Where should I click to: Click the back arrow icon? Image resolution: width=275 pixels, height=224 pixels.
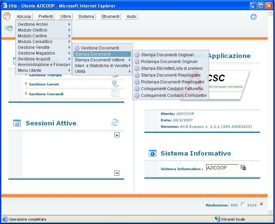click(x=253, y=17)
